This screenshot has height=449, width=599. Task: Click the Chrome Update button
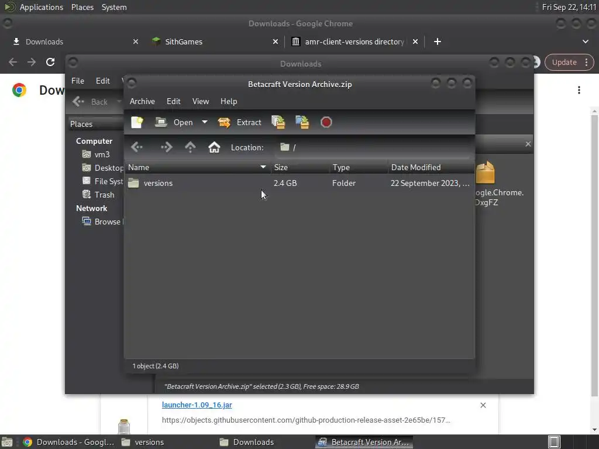point(569,62)
